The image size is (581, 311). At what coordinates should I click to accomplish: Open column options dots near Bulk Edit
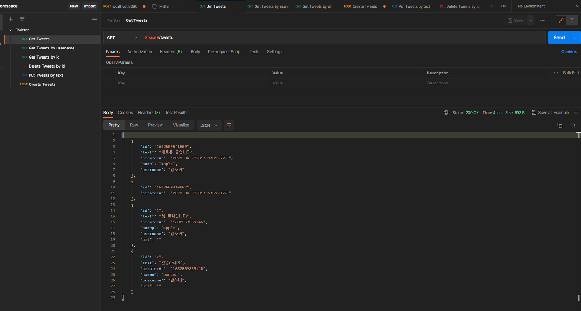(x=556, y=73)
